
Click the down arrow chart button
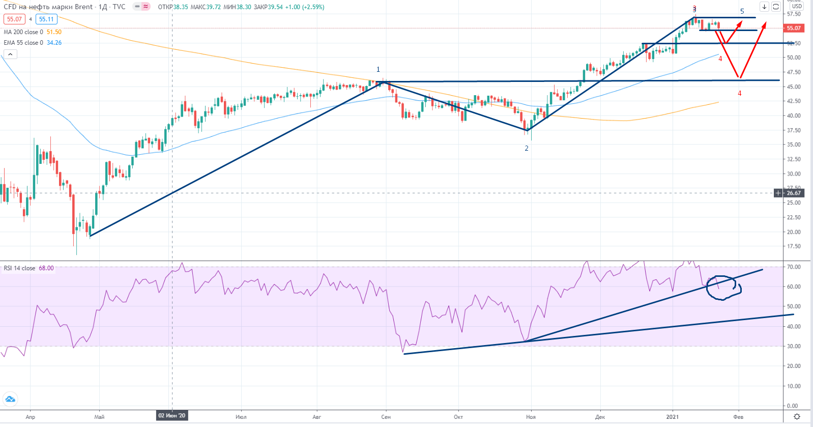(x=764, y=7)
